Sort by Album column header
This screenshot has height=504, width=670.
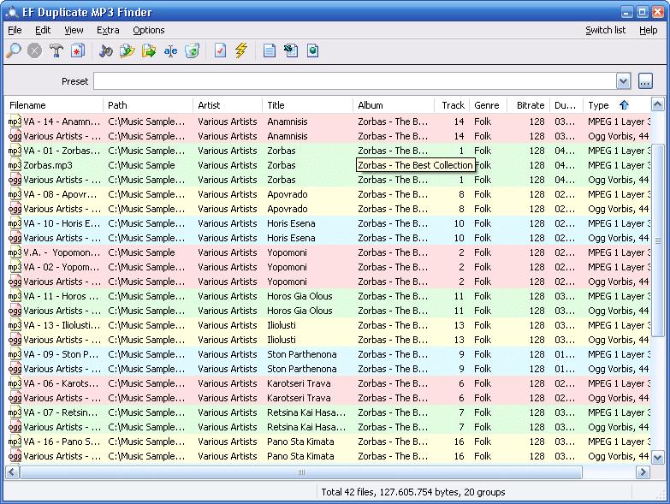tap(394, 105)
